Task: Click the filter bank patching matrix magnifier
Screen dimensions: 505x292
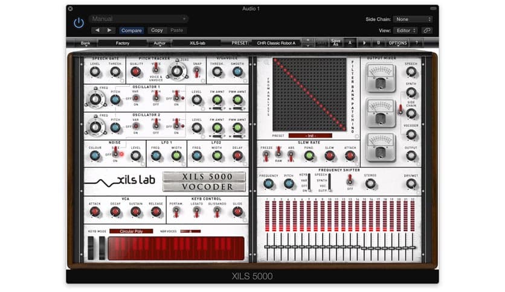Action: click(x=266, y=62)
